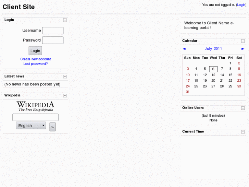This screenshot has height=187, width=249.
Task: Click the Online Users block title
Action: (x=193, y=108)
